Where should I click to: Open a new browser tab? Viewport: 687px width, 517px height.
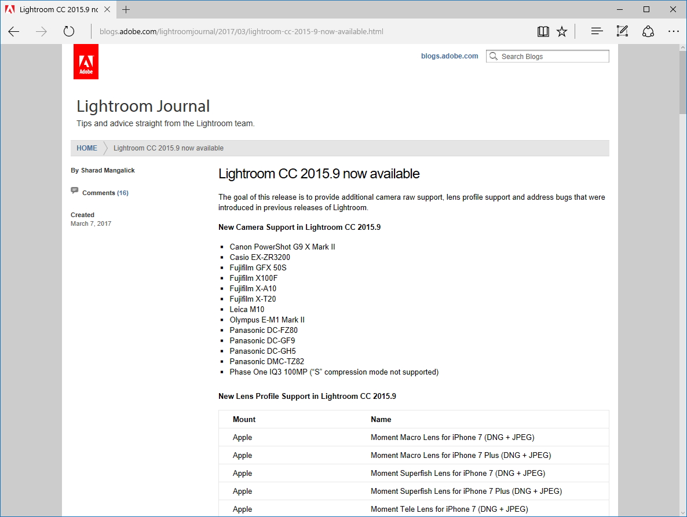pos(126,9)
